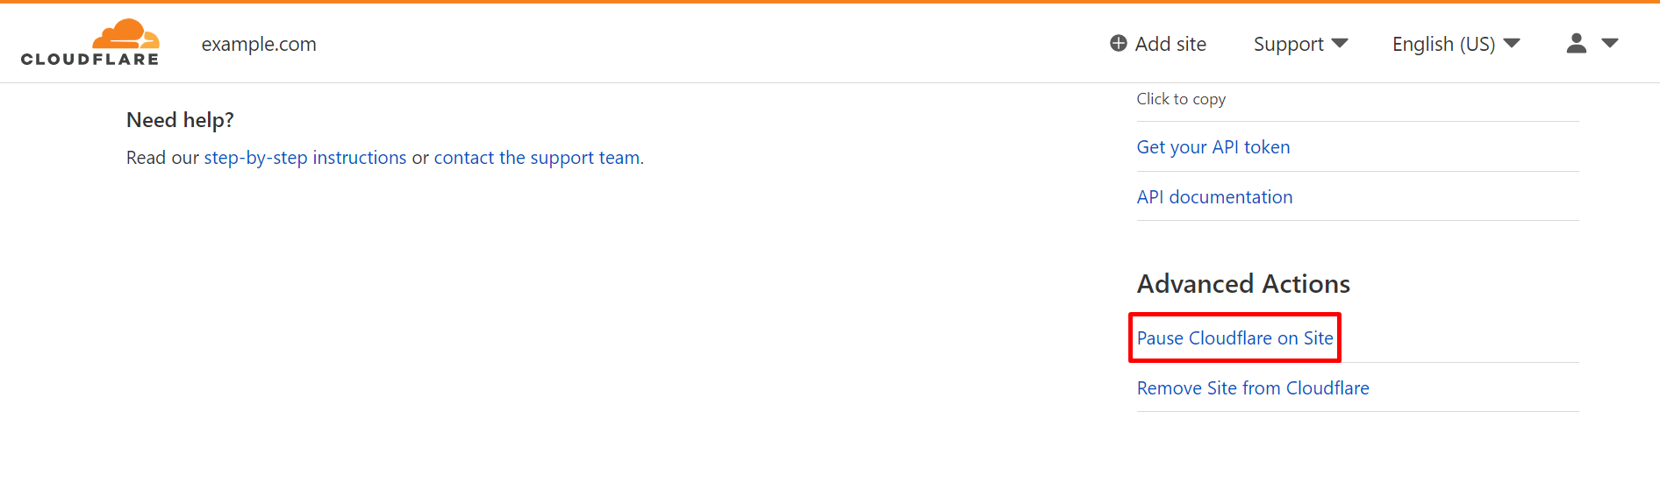Screen dimensions: 1660x490
Task: Follow the contact the support team link
Action: [x=537, y=158]
